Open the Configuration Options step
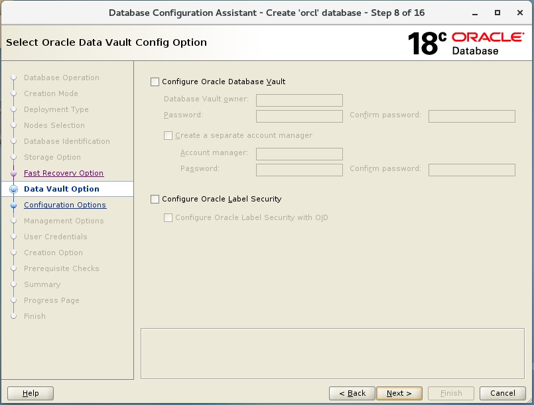Image resolution: width=534 pixels, height=405 pixels. coord(65,205)
